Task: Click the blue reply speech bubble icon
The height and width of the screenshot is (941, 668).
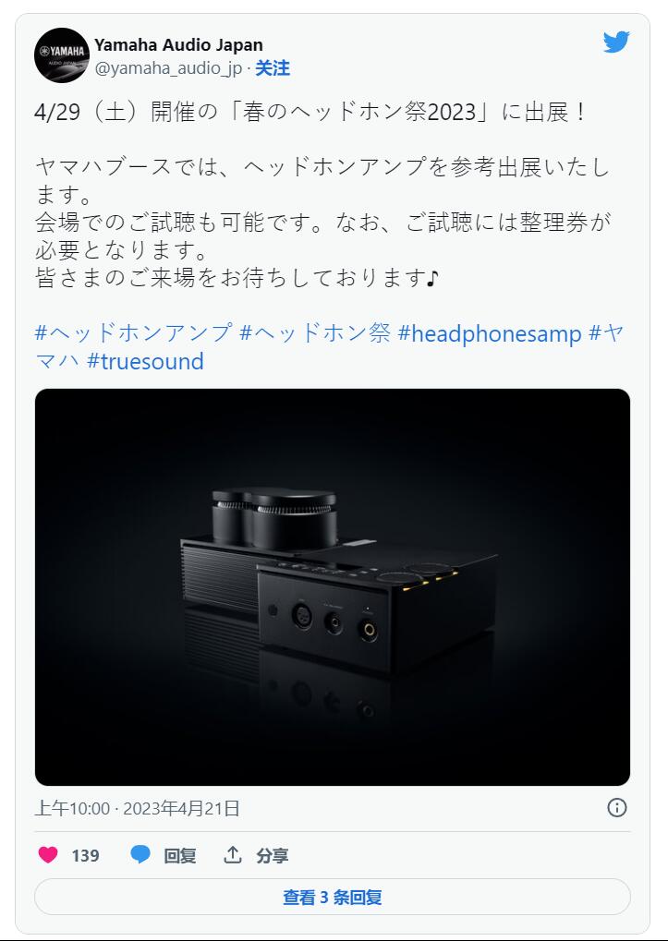Action: click(x=140, y=854)
